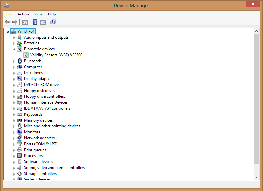Click Scan for hardware changes icon
The image size is (263, 191).
53,22
